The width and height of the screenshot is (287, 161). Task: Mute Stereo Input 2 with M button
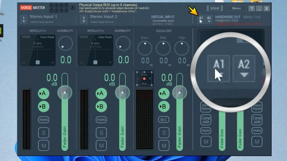coord(101,145)
